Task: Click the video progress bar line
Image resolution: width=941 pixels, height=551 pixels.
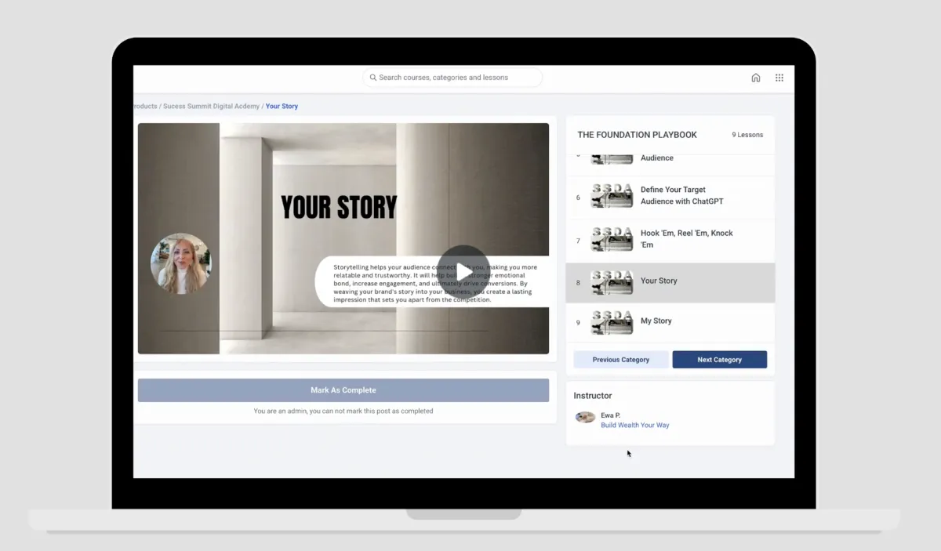Action: click(x=324, y=332)
